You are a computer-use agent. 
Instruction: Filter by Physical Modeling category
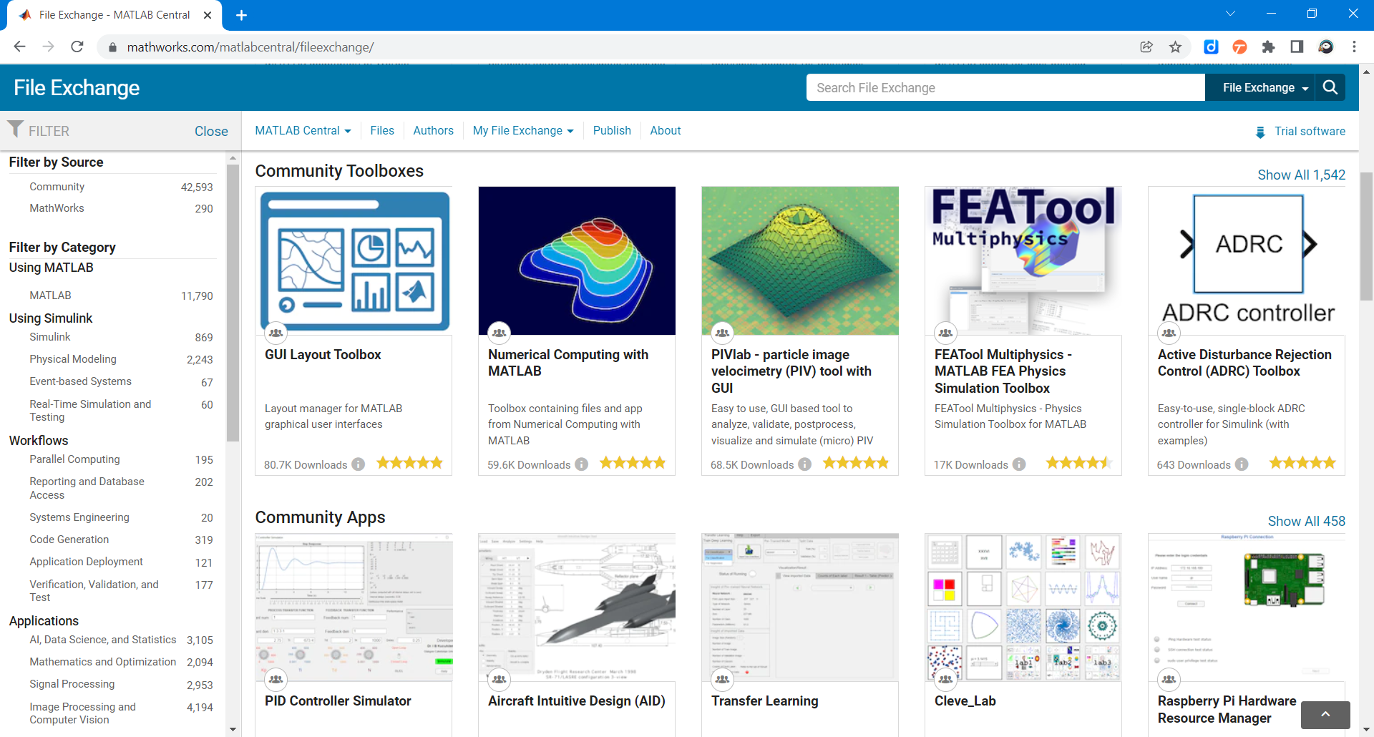(x=72, y=358)
